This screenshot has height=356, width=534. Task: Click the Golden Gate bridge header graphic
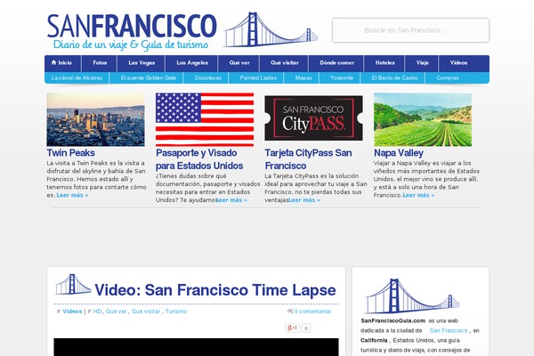(x=271, y=29)
